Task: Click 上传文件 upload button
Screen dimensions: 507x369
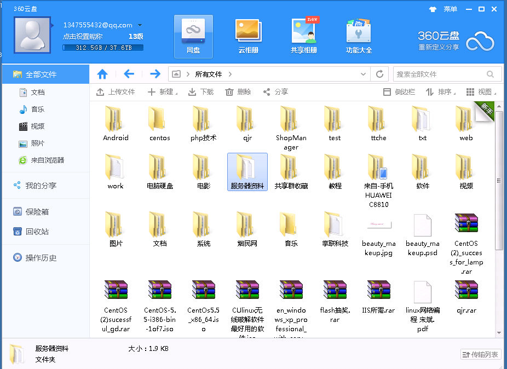Action: click(x=116, y=92)
